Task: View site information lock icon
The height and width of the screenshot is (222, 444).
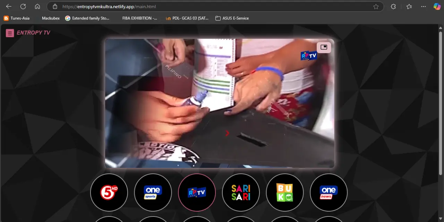Action: click(55, 7)
